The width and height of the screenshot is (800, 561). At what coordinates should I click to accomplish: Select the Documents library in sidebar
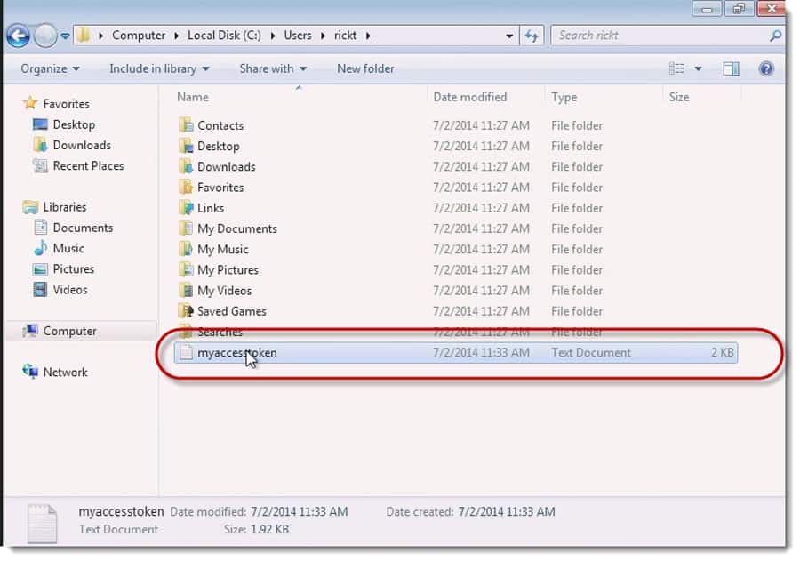point(83,228)
